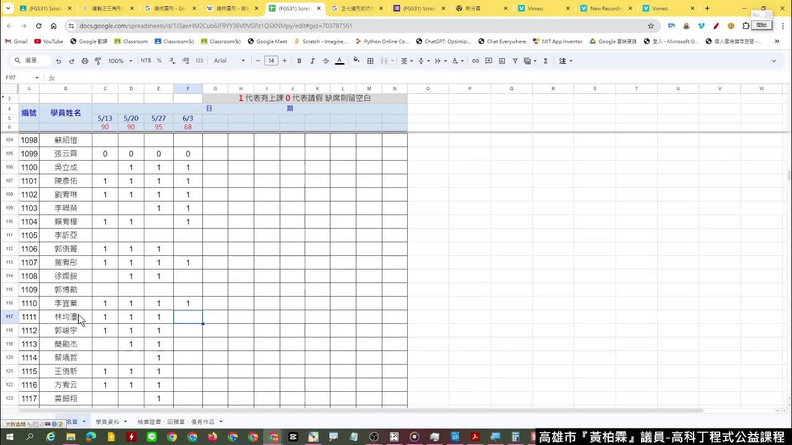Select the 5/13 date header cell
Image resolution: width=792 pixels, height=445 pixels.
pos(105,118)
